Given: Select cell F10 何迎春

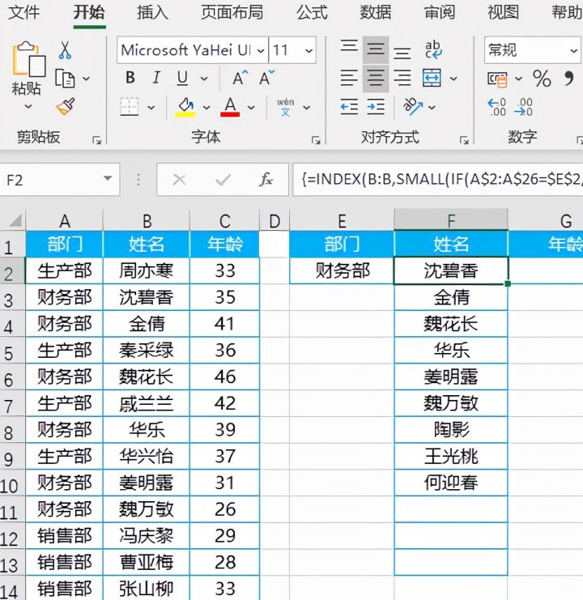Looking at the screenshot, I should click(451, 483).
